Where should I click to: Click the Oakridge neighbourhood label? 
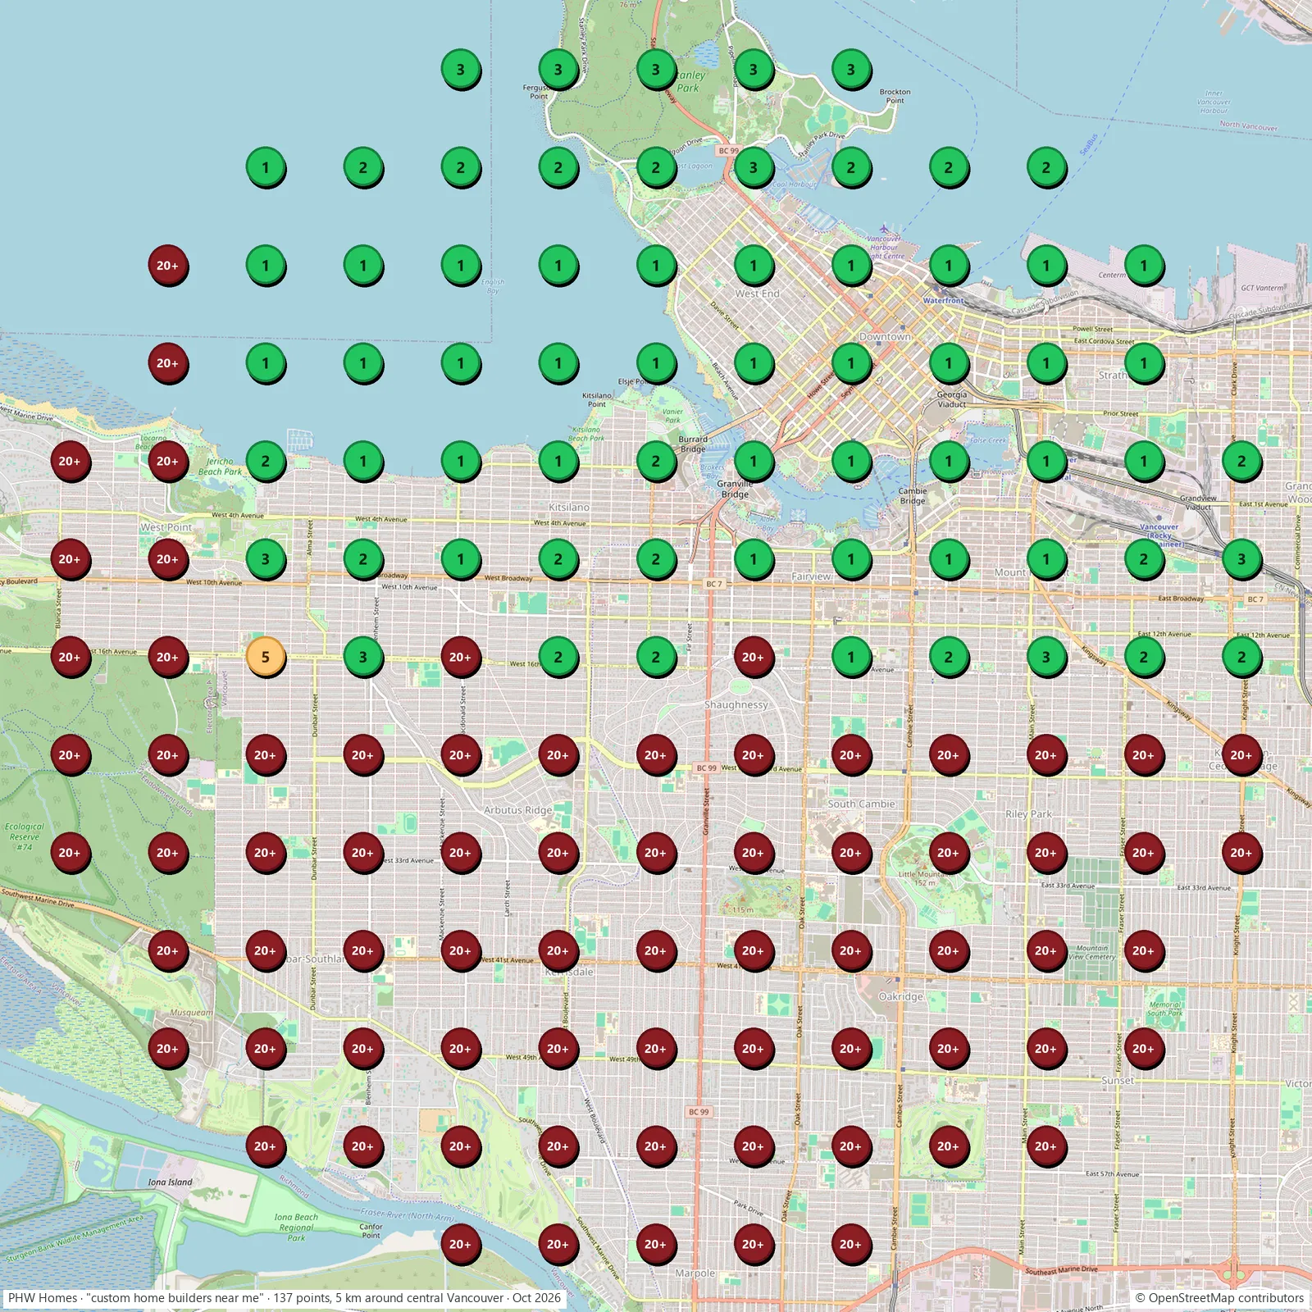tap(901, 997)
